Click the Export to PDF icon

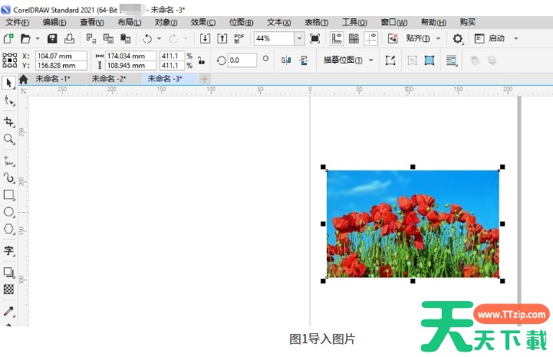point(239,38)
